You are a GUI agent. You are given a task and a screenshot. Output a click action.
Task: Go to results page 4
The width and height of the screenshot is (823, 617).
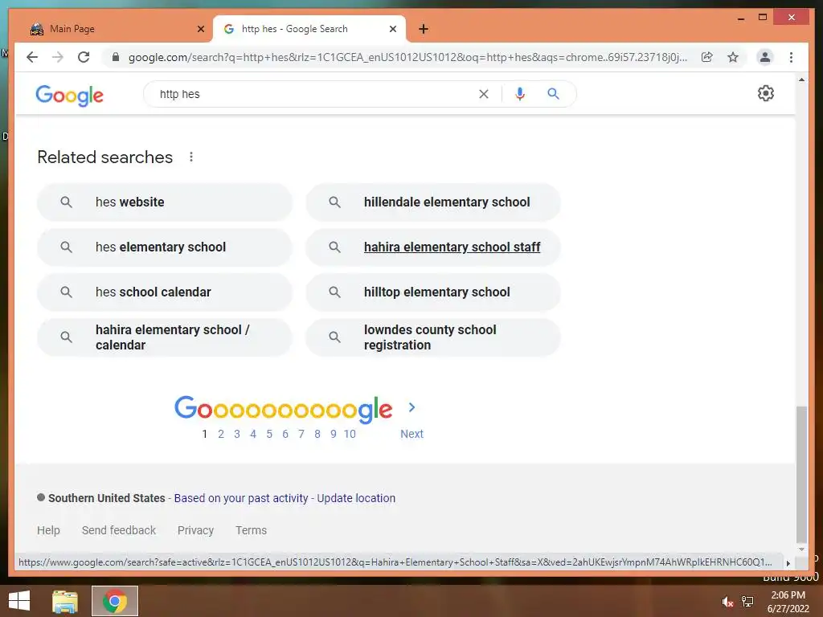pos(253,434)
